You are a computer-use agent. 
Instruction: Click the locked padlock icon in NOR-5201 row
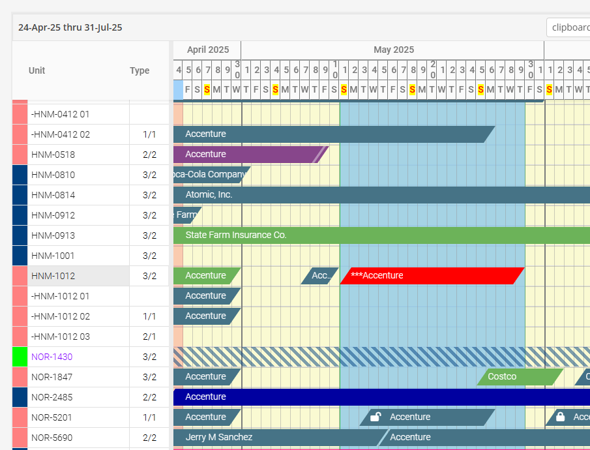[x=560, y=417]
